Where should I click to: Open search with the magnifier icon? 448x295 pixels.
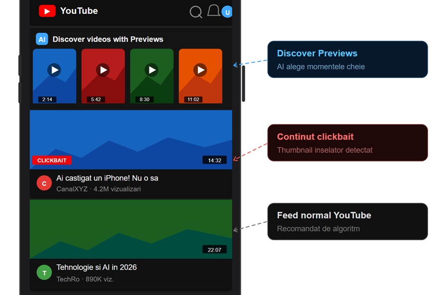195,11
